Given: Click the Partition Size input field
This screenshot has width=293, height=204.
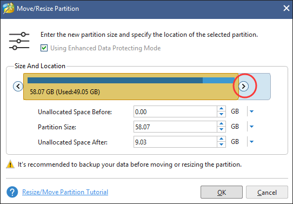Looking at the screenshot, I should [x=175, y=127].
